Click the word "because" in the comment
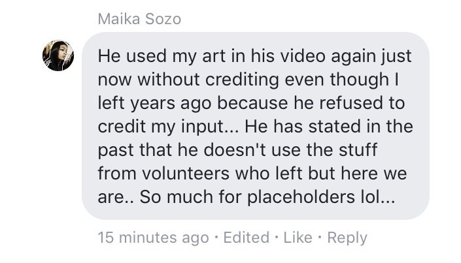This screenshot has height=263, width=461. pyautogui.click(x=252, y=103)
